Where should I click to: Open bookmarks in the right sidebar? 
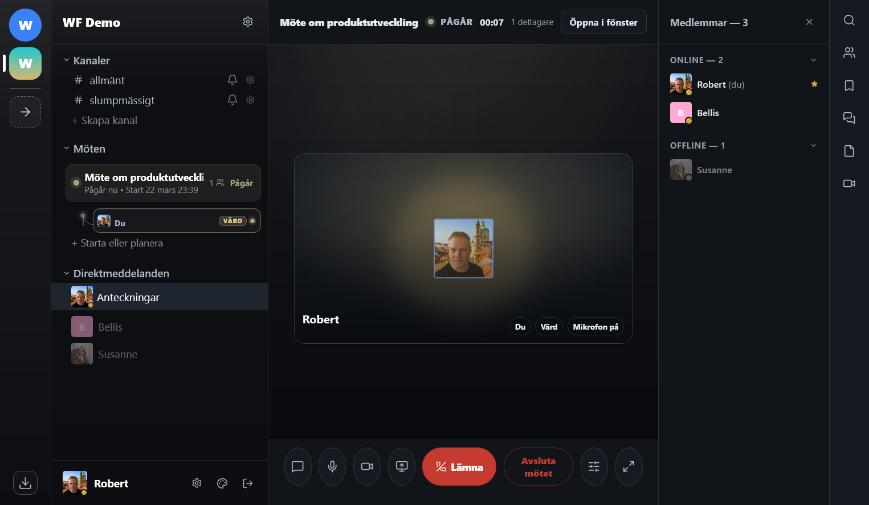849,85
